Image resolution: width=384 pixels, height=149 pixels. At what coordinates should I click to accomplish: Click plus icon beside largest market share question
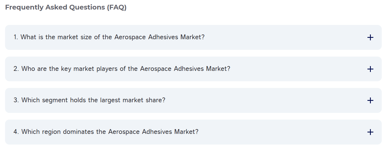pyautogui.click(x=370, y=100)
